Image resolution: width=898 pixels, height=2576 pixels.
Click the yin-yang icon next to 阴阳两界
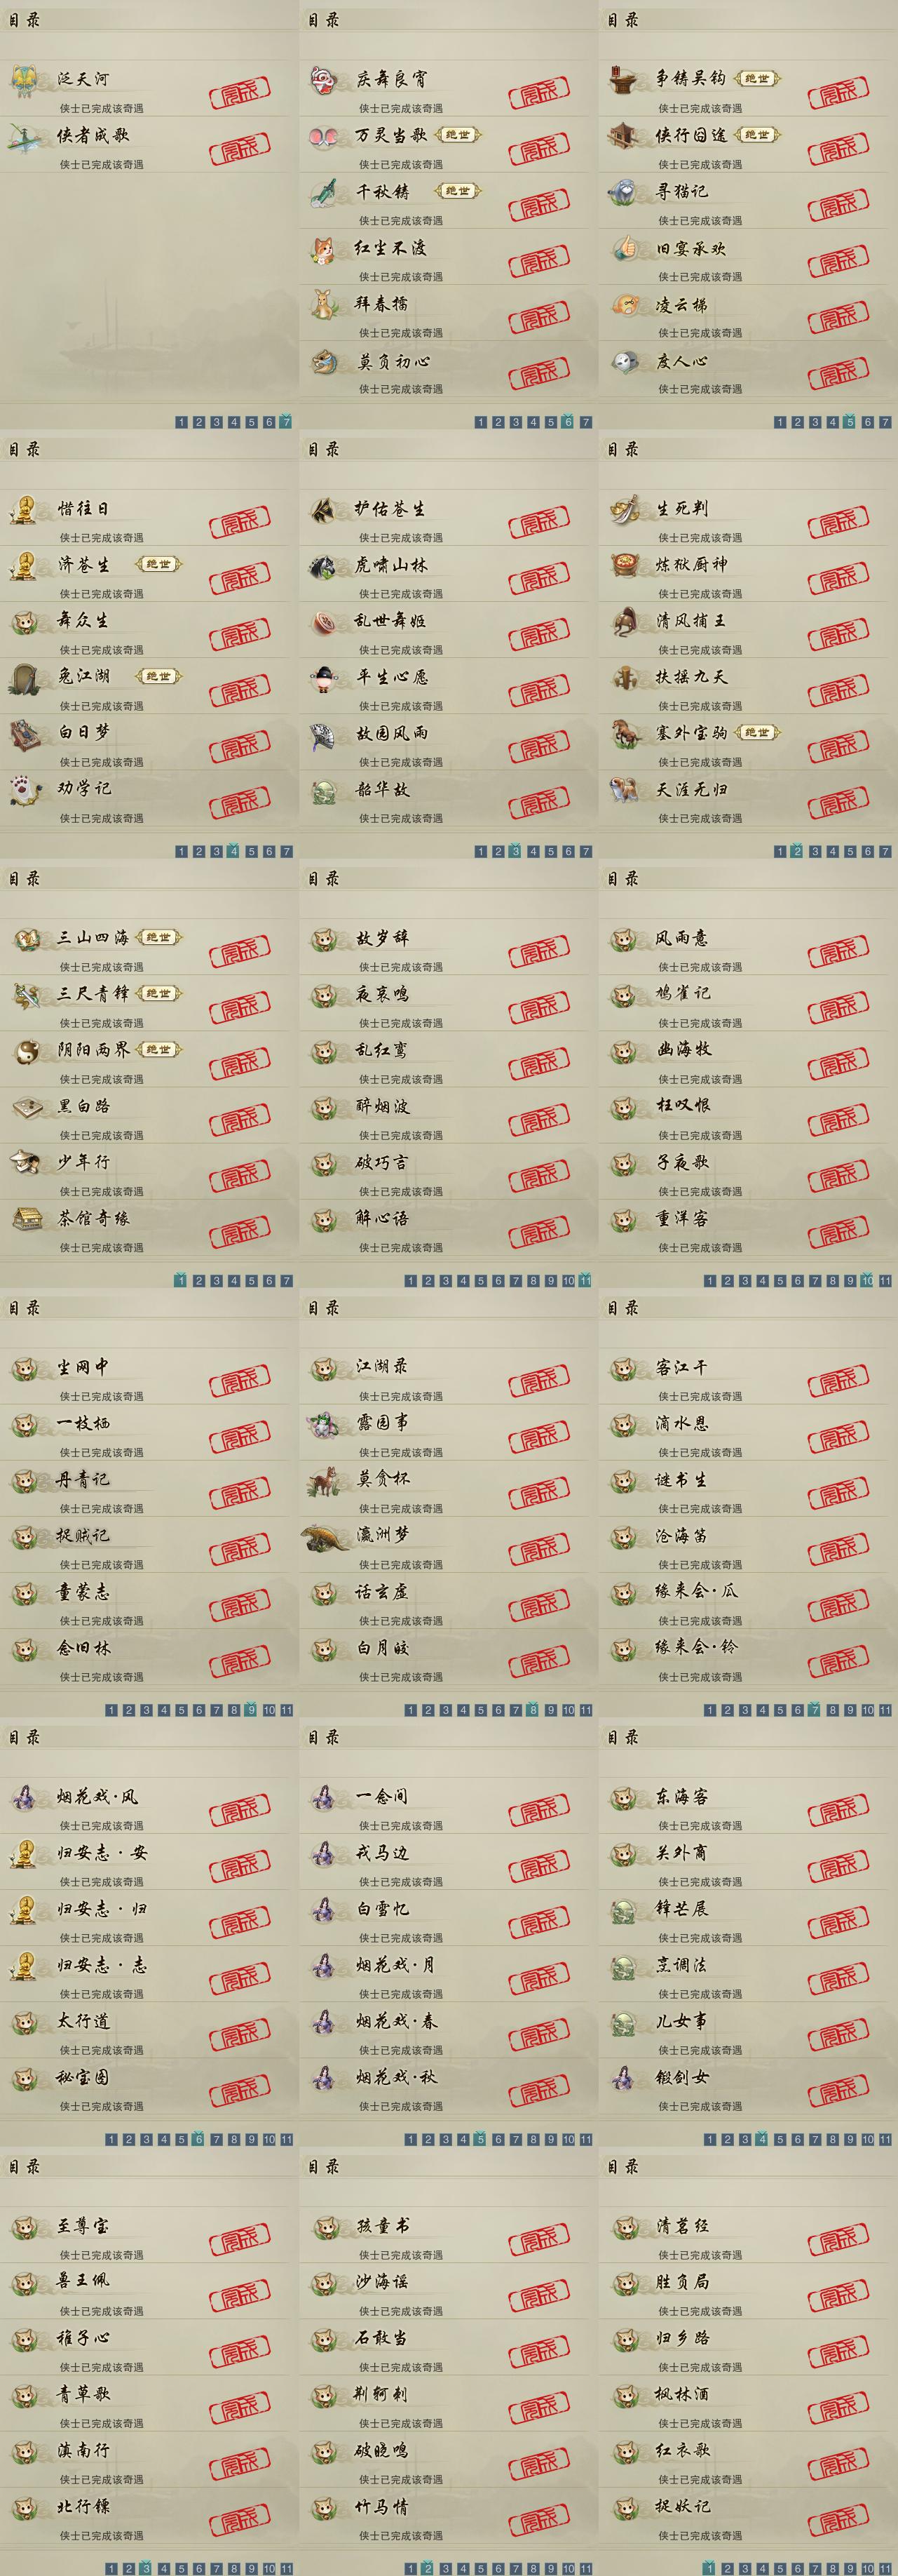point(24,1051)
